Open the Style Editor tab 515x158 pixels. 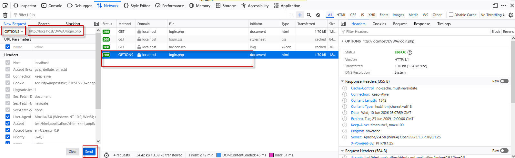pos(137,5)
